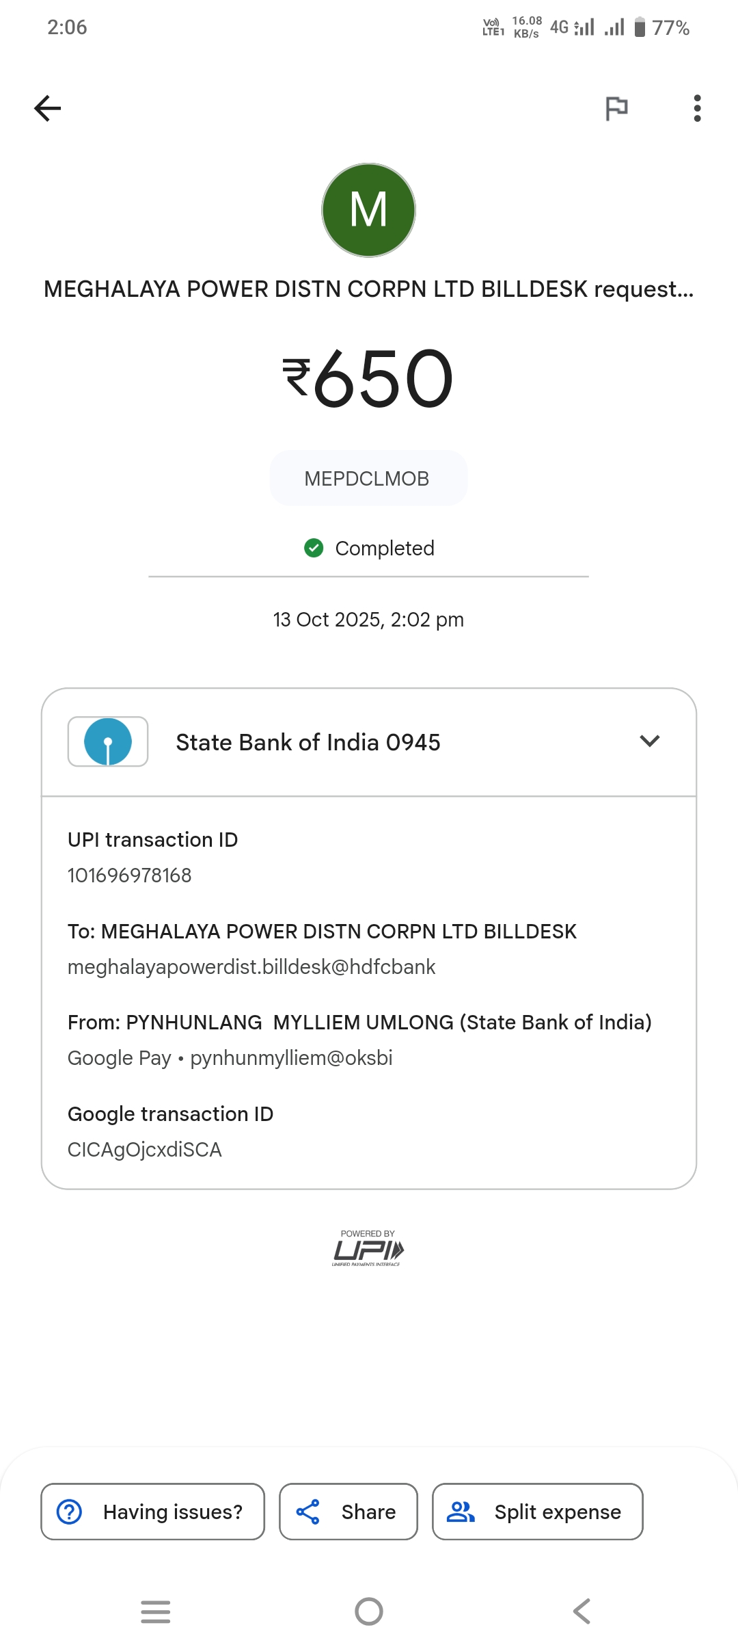The height and width of the screenshot is (1647, 738).
Task: Tap the State Bank of India logo
Action: [x=108, y=741]
